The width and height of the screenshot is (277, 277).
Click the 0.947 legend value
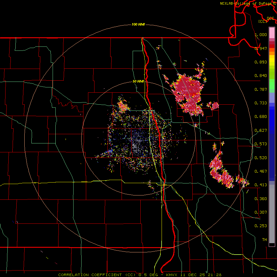pos(261,48)
